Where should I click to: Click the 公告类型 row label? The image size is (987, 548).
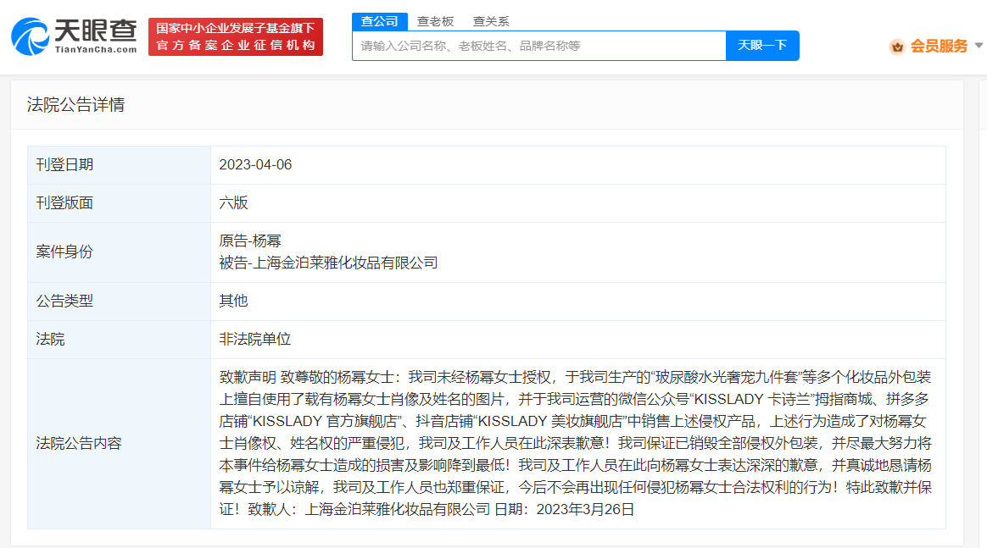(x=64, y=301)
